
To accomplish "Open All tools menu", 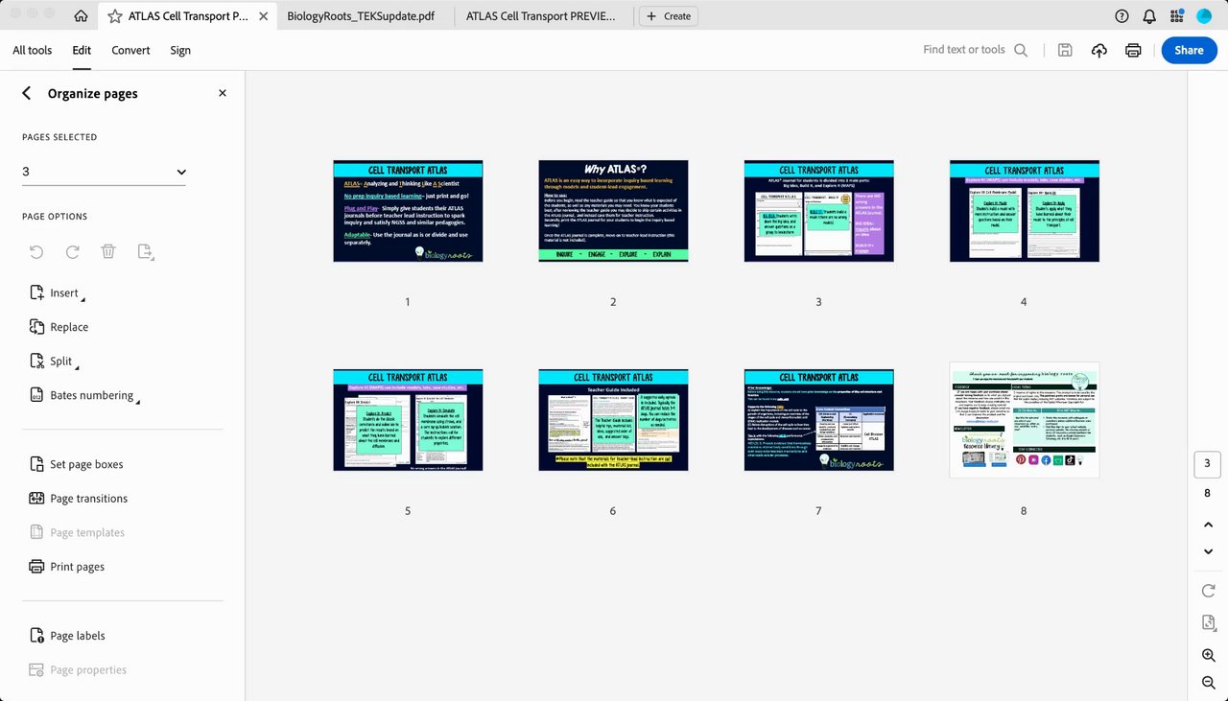I will coord(33,50).
